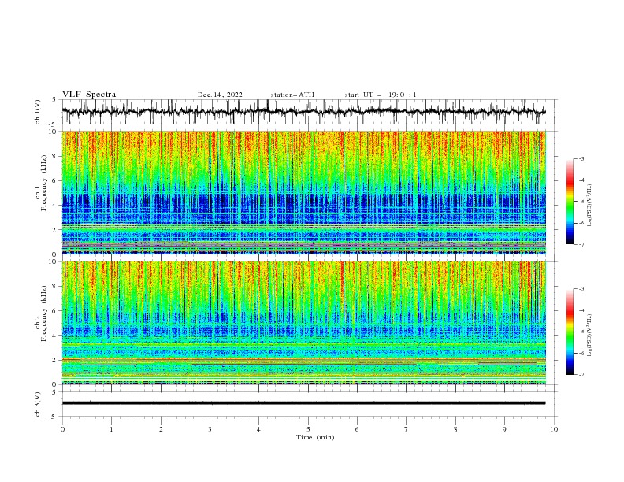This screenshot has height=482, width=624.
Task: Click the "-3" label on ch.1 colorbar
Action: point(581,158)
